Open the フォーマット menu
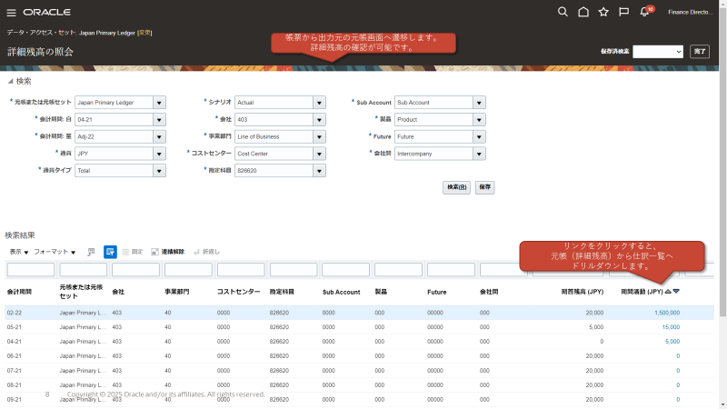 pyautogui.click(x=55, y=252)
